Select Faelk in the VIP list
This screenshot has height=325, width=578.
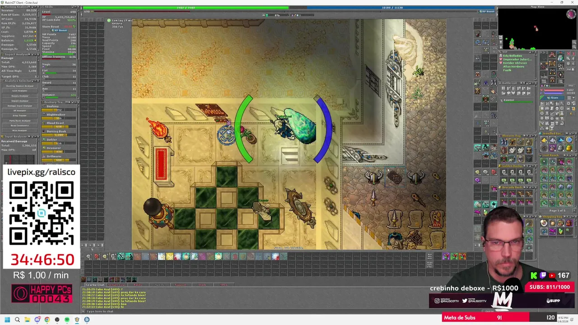(507, 70)
